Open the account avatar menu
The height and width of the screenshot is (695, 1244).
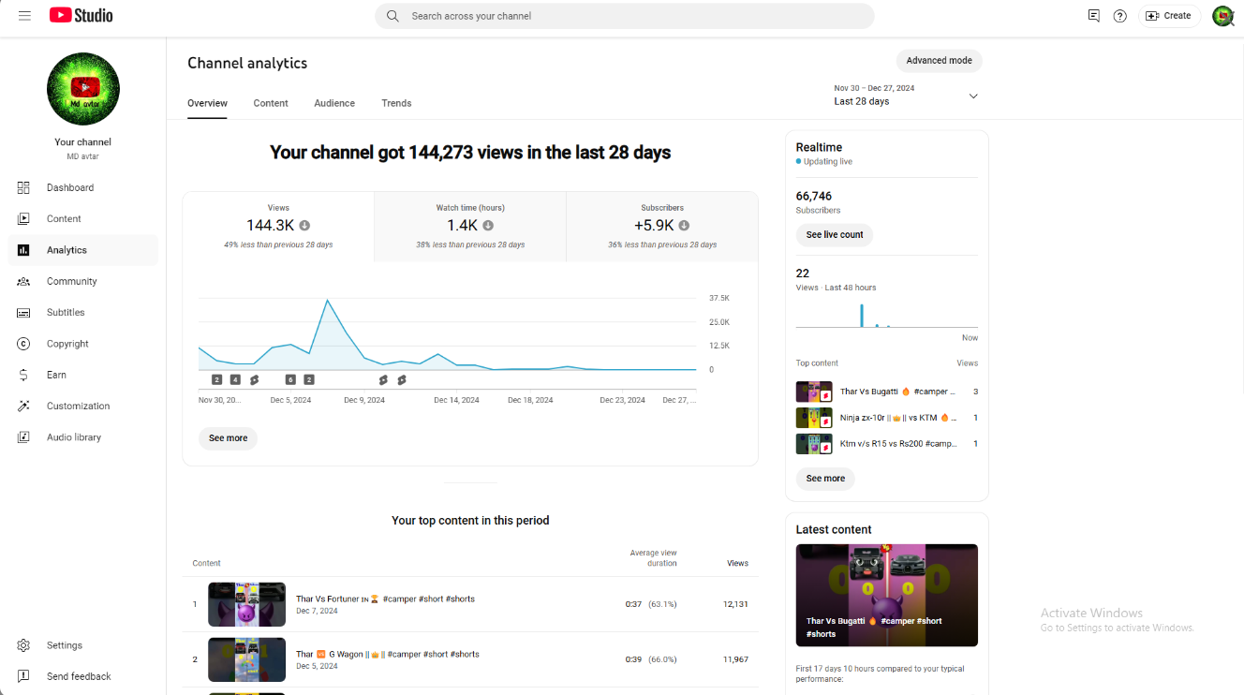pyautogui.click(x=1222, y=16)
